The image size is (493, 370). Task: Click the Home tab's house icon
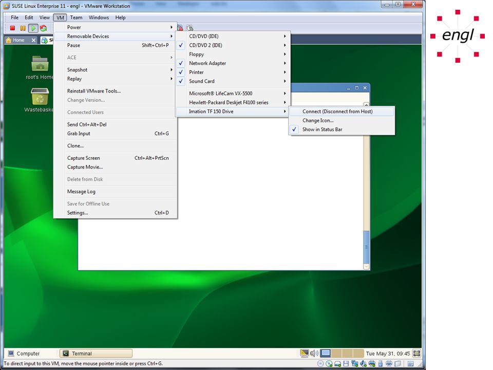tap(9, 40)
